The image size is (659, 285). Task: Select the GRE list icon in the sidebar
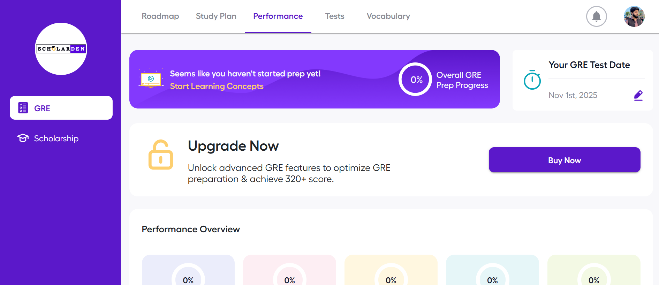[23, 108]
